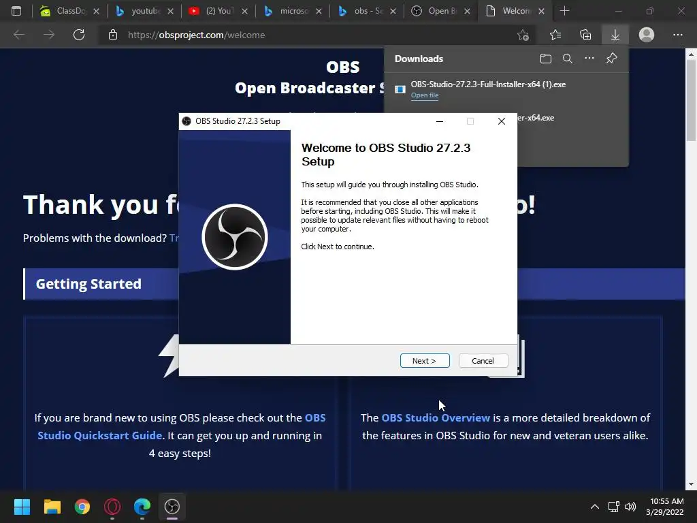The image size is (697, 523).
Task: Select OBS Studio setup taskbar icon
Action: click(x=172, y=507)
